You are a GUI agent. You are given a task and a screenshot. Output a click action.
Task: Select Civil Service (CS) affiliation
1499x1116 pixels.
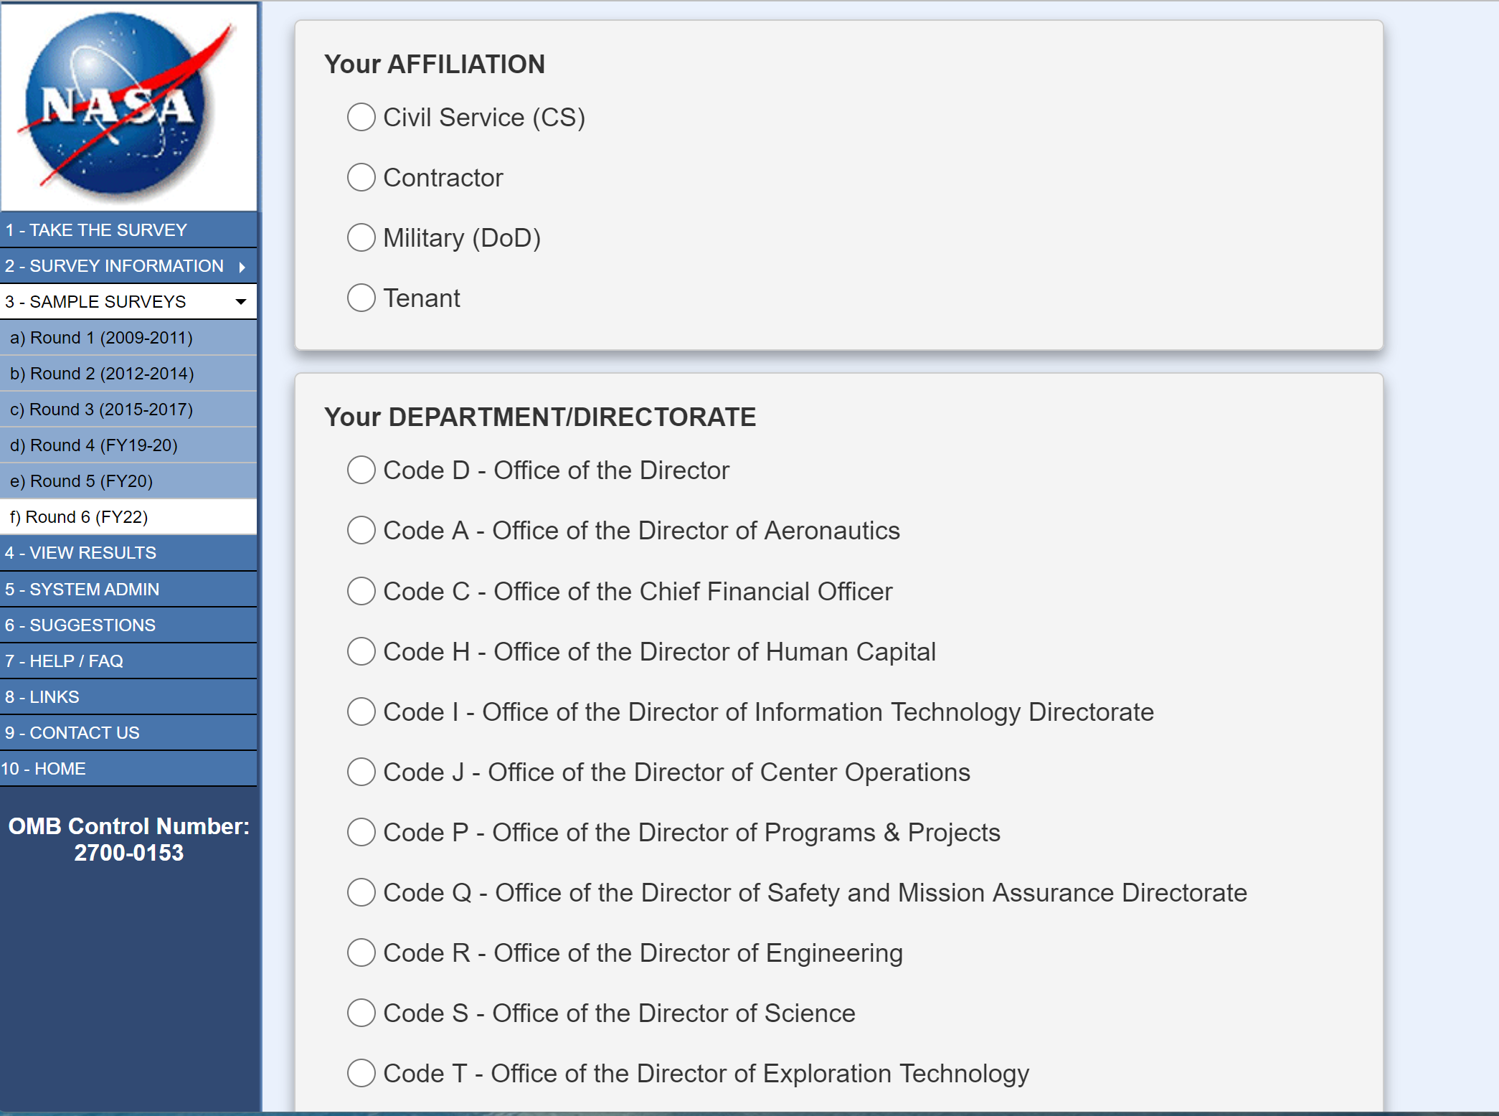361,117
